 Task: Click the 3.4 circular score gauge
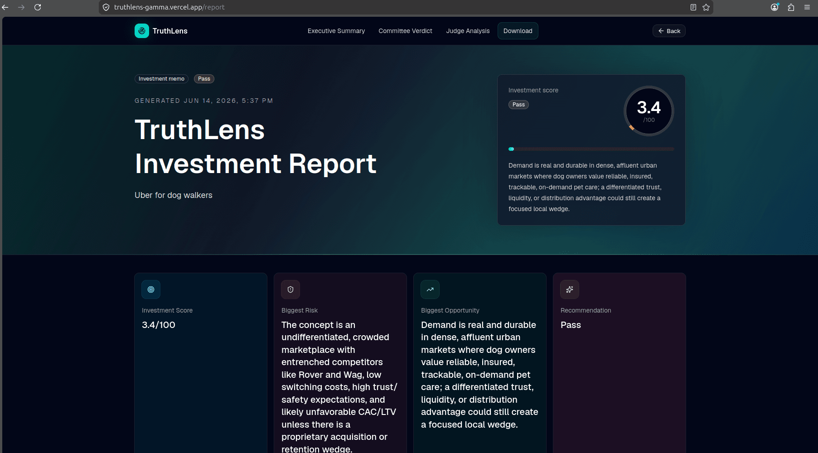649,111
